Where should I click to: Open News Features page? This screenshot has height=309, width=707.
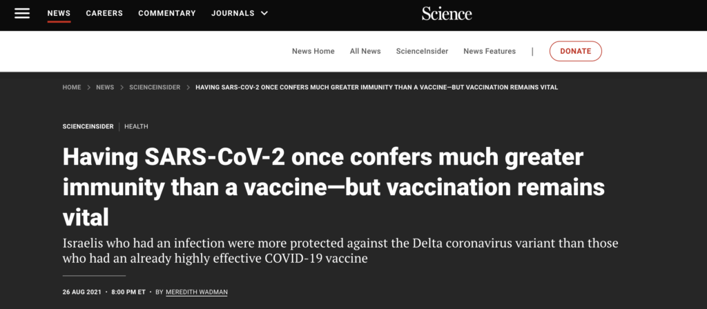point(490,51)
